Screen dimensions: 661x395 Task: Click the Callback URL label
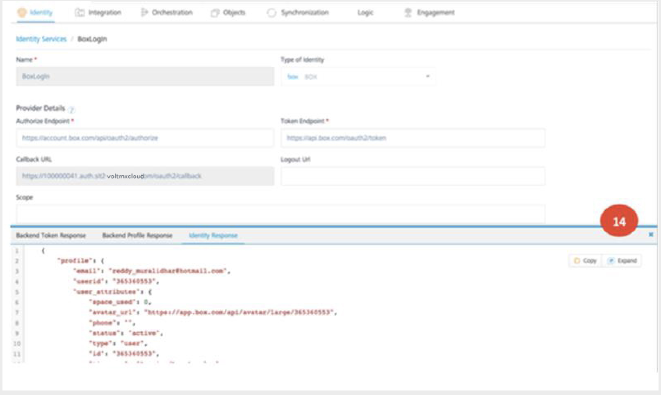[x=34, y=159]
